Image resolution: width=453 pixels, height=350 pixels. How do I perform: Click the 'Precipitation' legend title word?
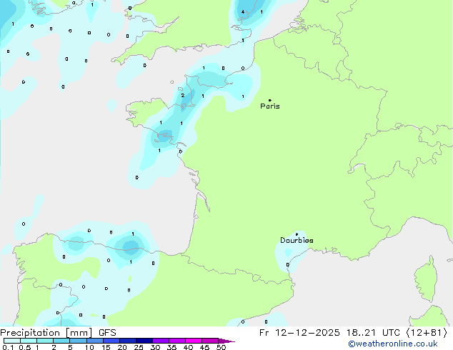pos(30,333)
